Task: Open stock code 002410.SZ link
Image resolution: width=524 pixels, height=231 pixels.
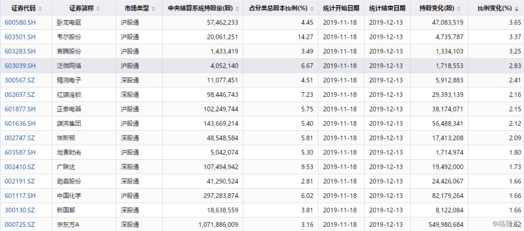Action: 20,167
